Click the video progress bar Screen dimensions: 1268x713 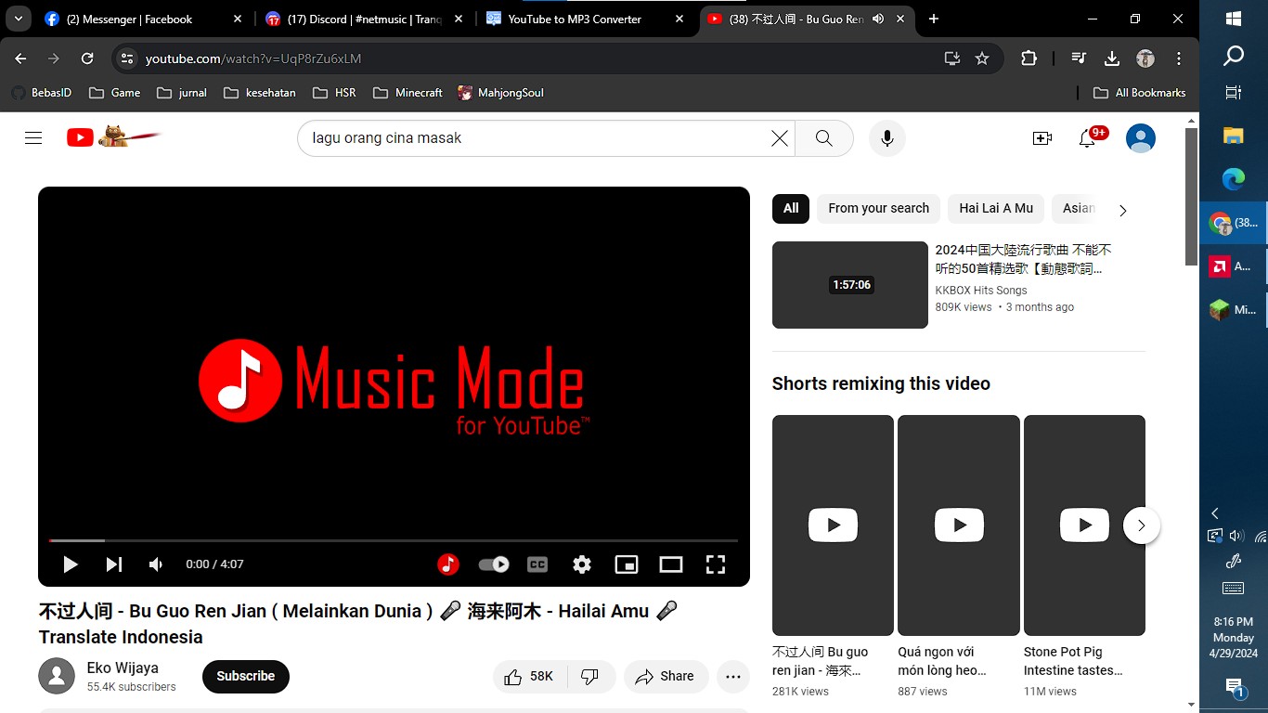394,540
